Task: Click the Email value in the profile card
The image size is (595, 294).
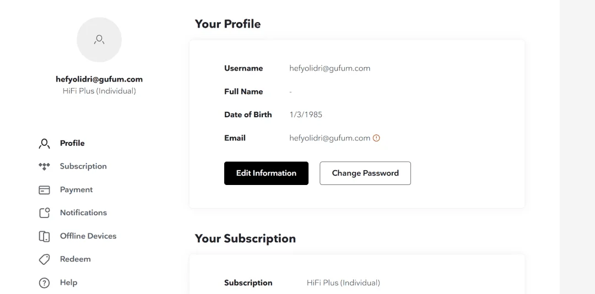Action: tap(330, 138)
